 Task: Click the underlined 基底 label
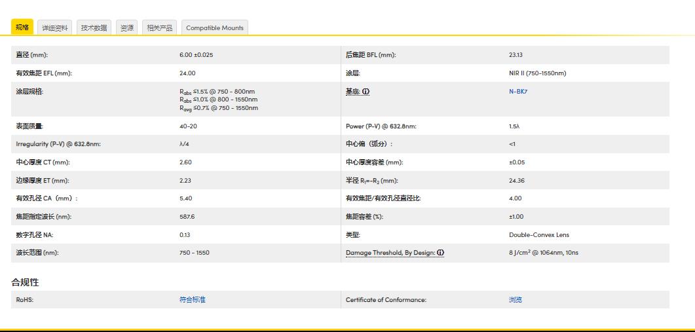click(353, 92)
